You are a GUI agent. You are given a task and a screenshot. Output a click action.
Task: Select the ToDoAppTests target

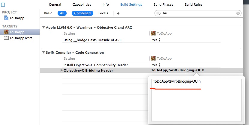pyautogui.click(x=21, y=38)
